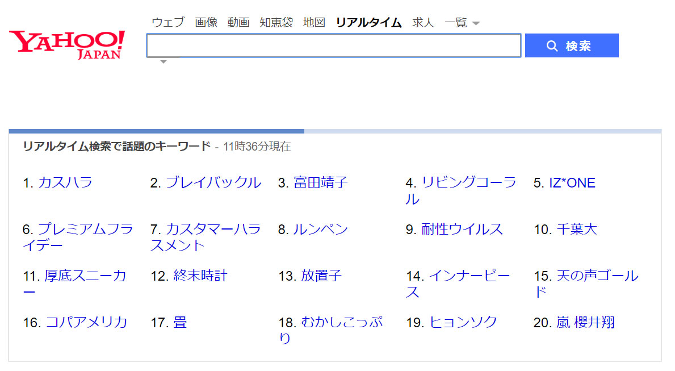Open trending keyword リビングコーラル

460,190
